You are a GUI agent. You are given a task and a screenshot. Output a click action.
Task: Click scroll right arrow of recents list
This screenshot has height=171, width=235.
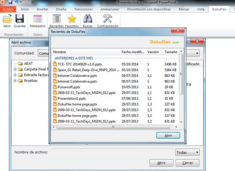176,127
